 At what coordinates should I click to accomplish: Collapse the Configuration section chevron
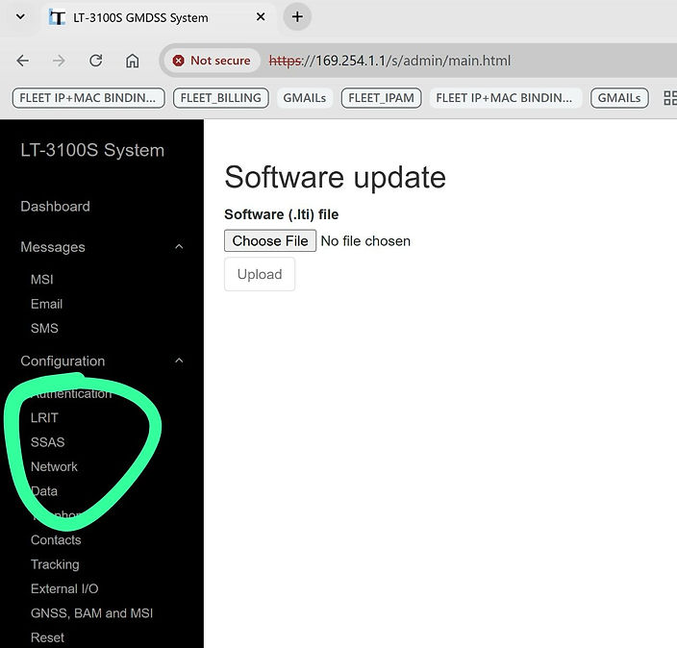[x=179, y=361]
